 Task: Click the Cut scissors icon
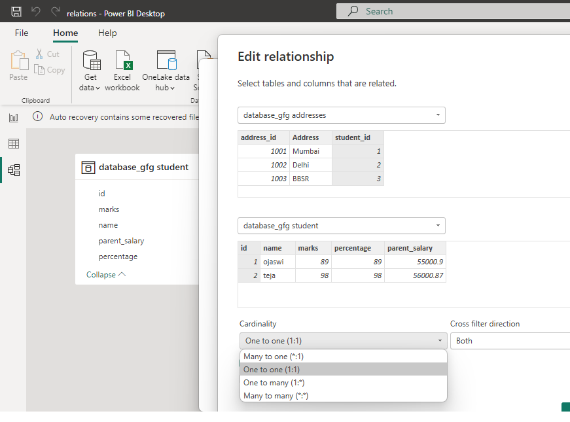[x=39, y=54]
